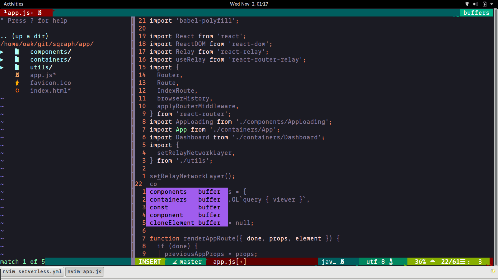498x280 pixels.
Task: Click the diamond icon beside index.html
Action: click(17, 91)
